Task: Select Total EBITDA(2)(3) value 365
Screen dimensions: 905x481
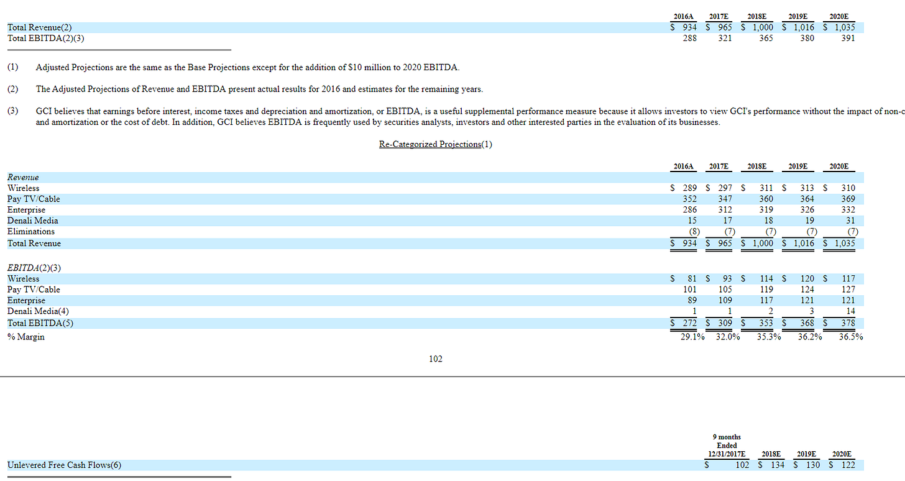Action: click(x=766, y=38)
